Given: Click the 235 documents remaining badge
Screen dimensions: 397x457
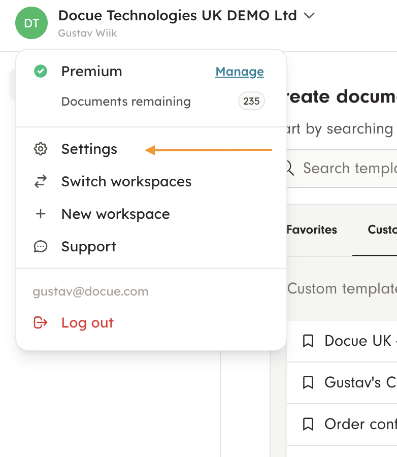Looking at the screenshot, I should click(x=251, y=101).
